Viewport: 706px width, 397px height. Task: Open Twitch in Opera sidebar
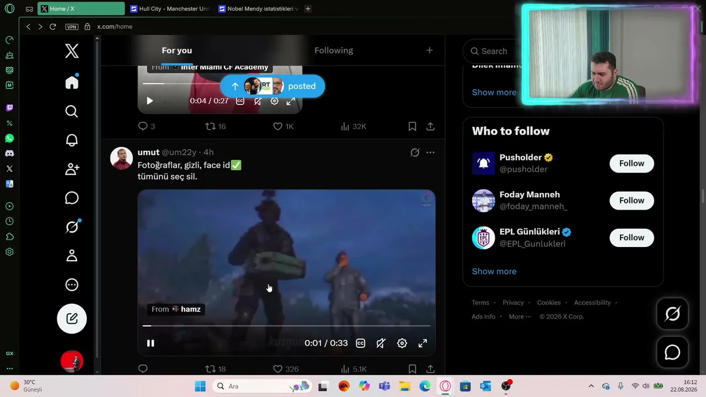point(9,108)
